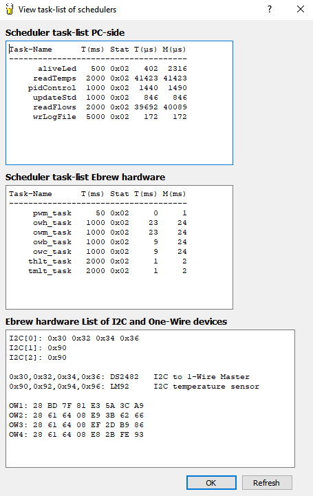Refresh the scheduler task lists
Viewport: 313px width, 496px height.
pos(267,483)
